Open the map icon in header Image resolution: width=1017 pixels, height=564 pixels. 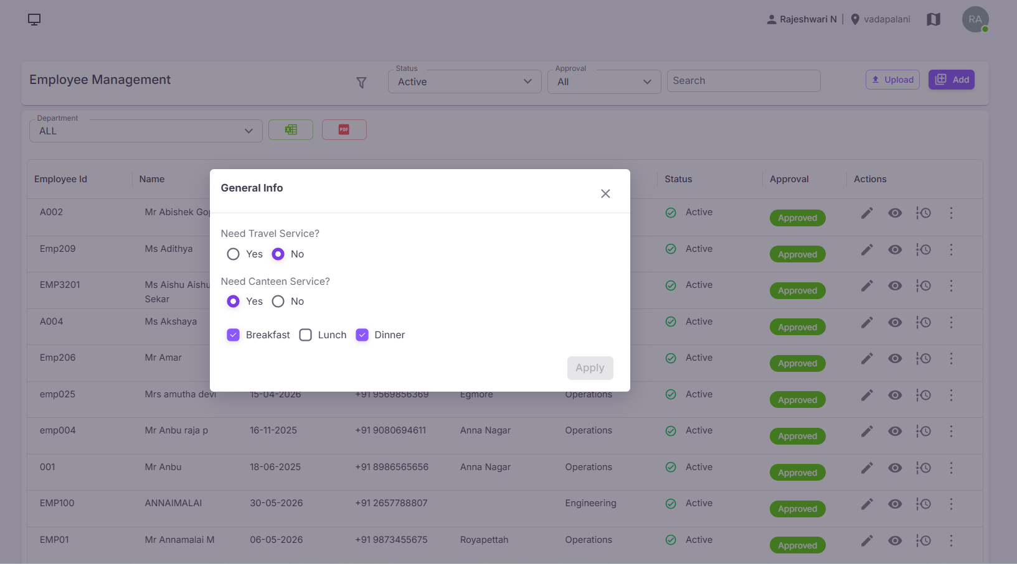tap(934, 19)
